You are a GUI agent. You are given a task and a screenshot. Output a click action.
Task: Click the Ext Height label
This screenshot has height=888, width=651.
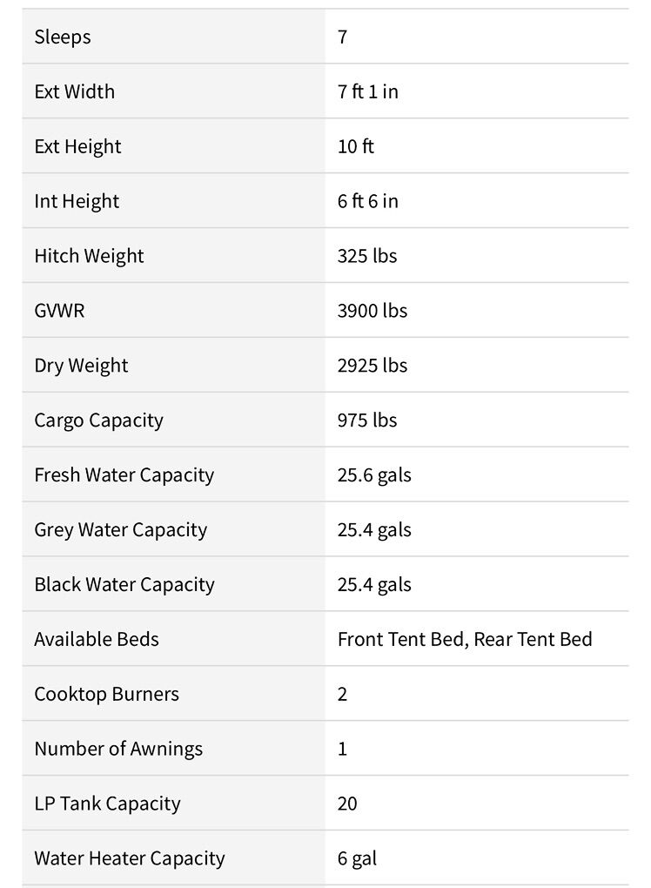point(77,147)
